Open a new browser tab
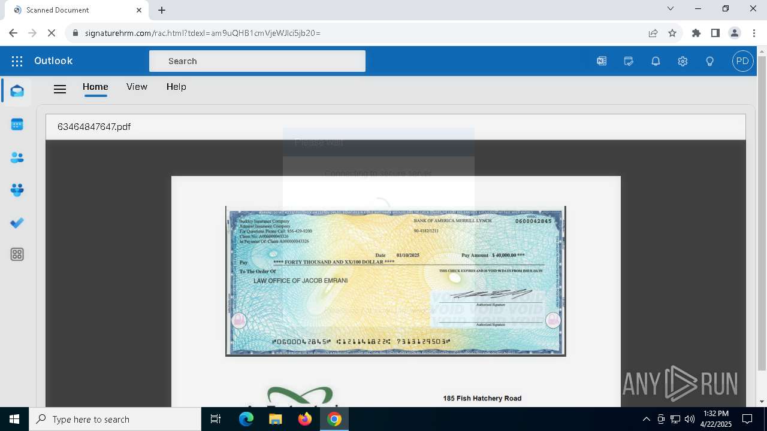Image resolution: width=767 pixels, height=431 pixels. point(162,10)
